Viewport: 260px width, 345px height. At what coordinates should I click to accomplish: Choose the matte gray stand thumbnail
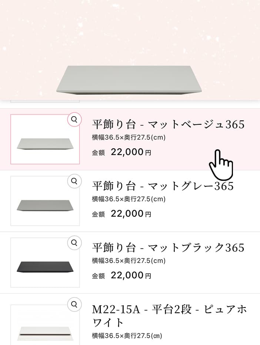pyautogui.click(x=45, y=205)
